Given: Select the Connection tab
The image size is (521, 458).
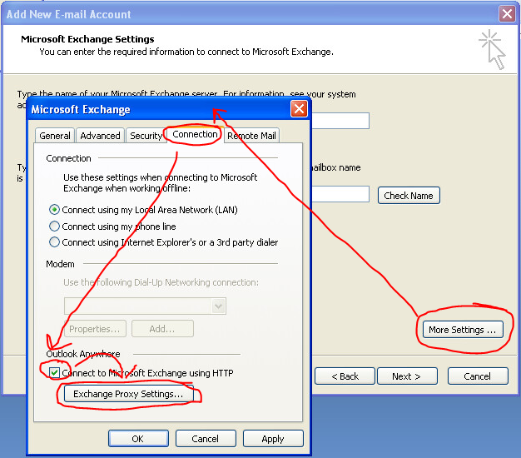Looking at the screenshot, I should [x=195, y=134].
